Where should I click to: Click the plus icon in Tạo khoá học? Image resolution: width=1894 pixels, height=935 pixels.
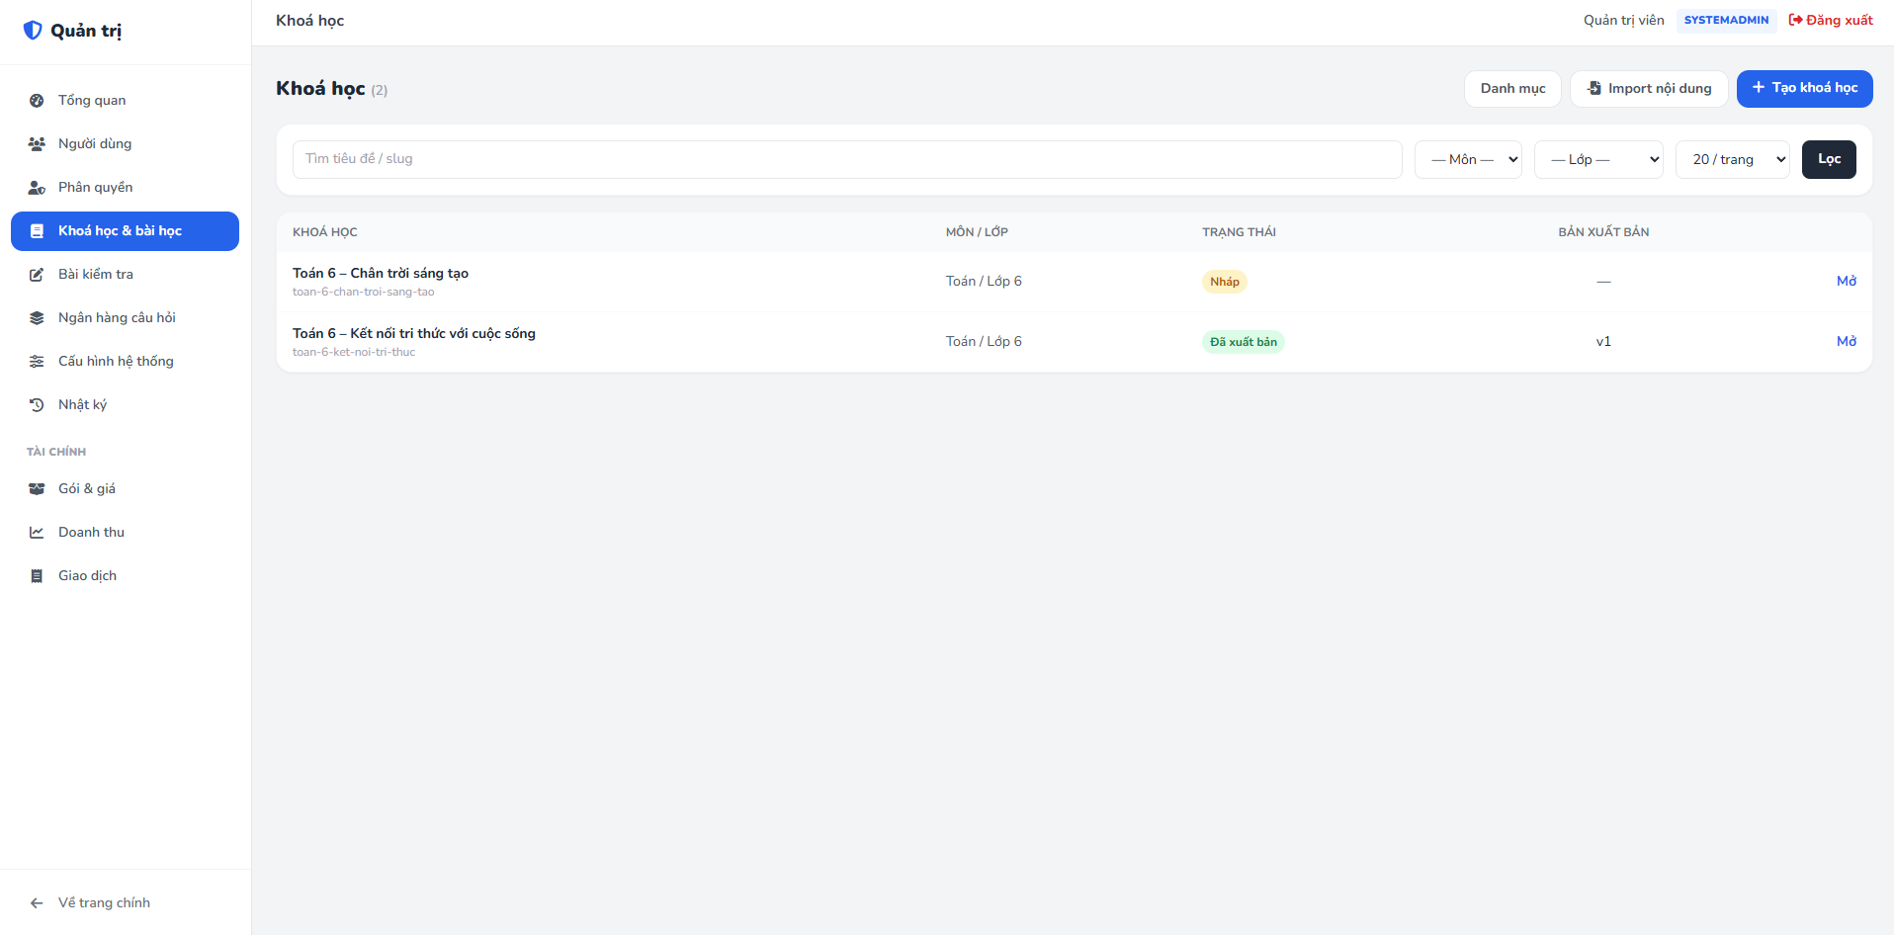point(1759,88)
